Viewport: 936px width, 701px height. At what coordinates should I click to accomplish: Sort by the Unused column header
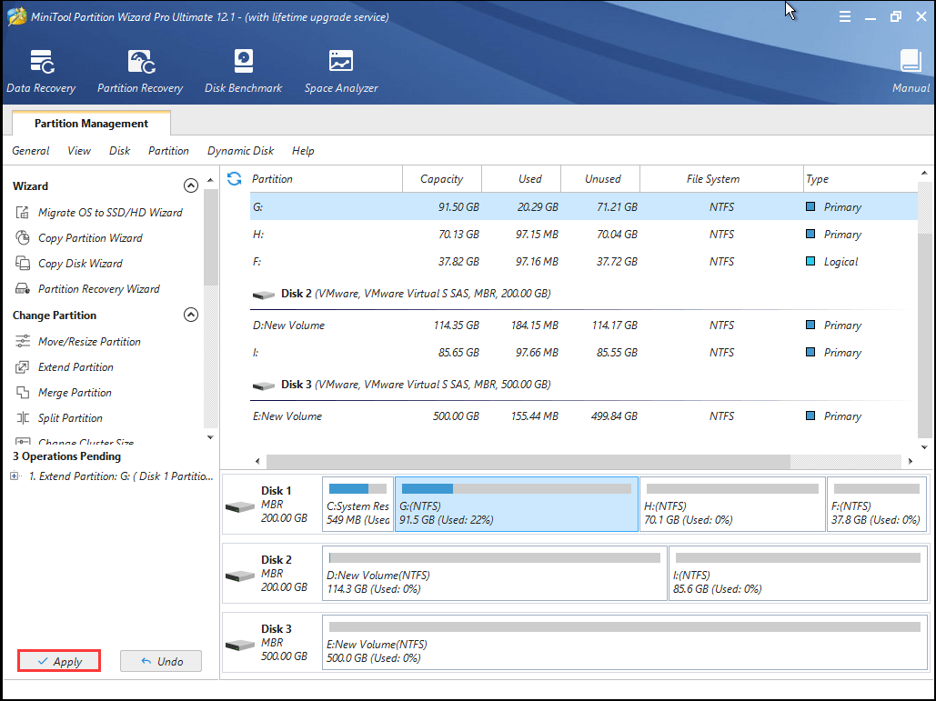[x=600, y=179]
